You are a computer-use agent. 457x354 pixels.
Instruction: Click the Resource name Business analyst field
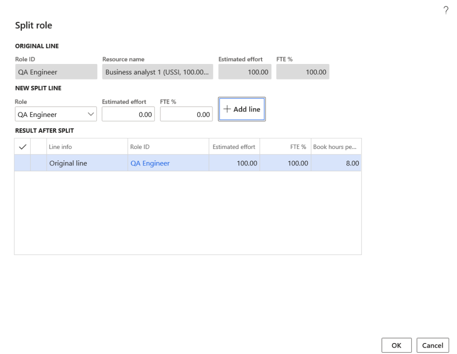[x=158, y=72]
